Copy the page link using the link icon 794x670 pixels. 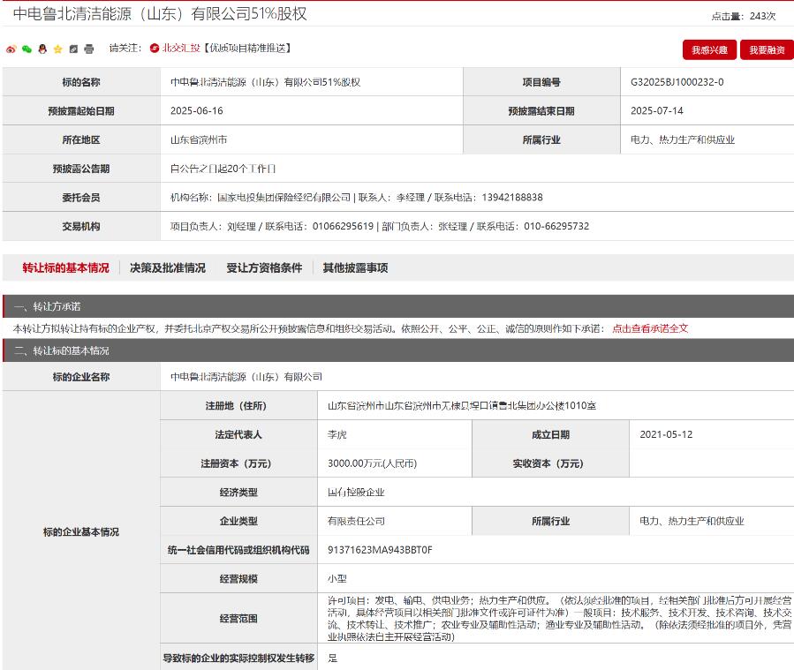(x=72, y=49)
